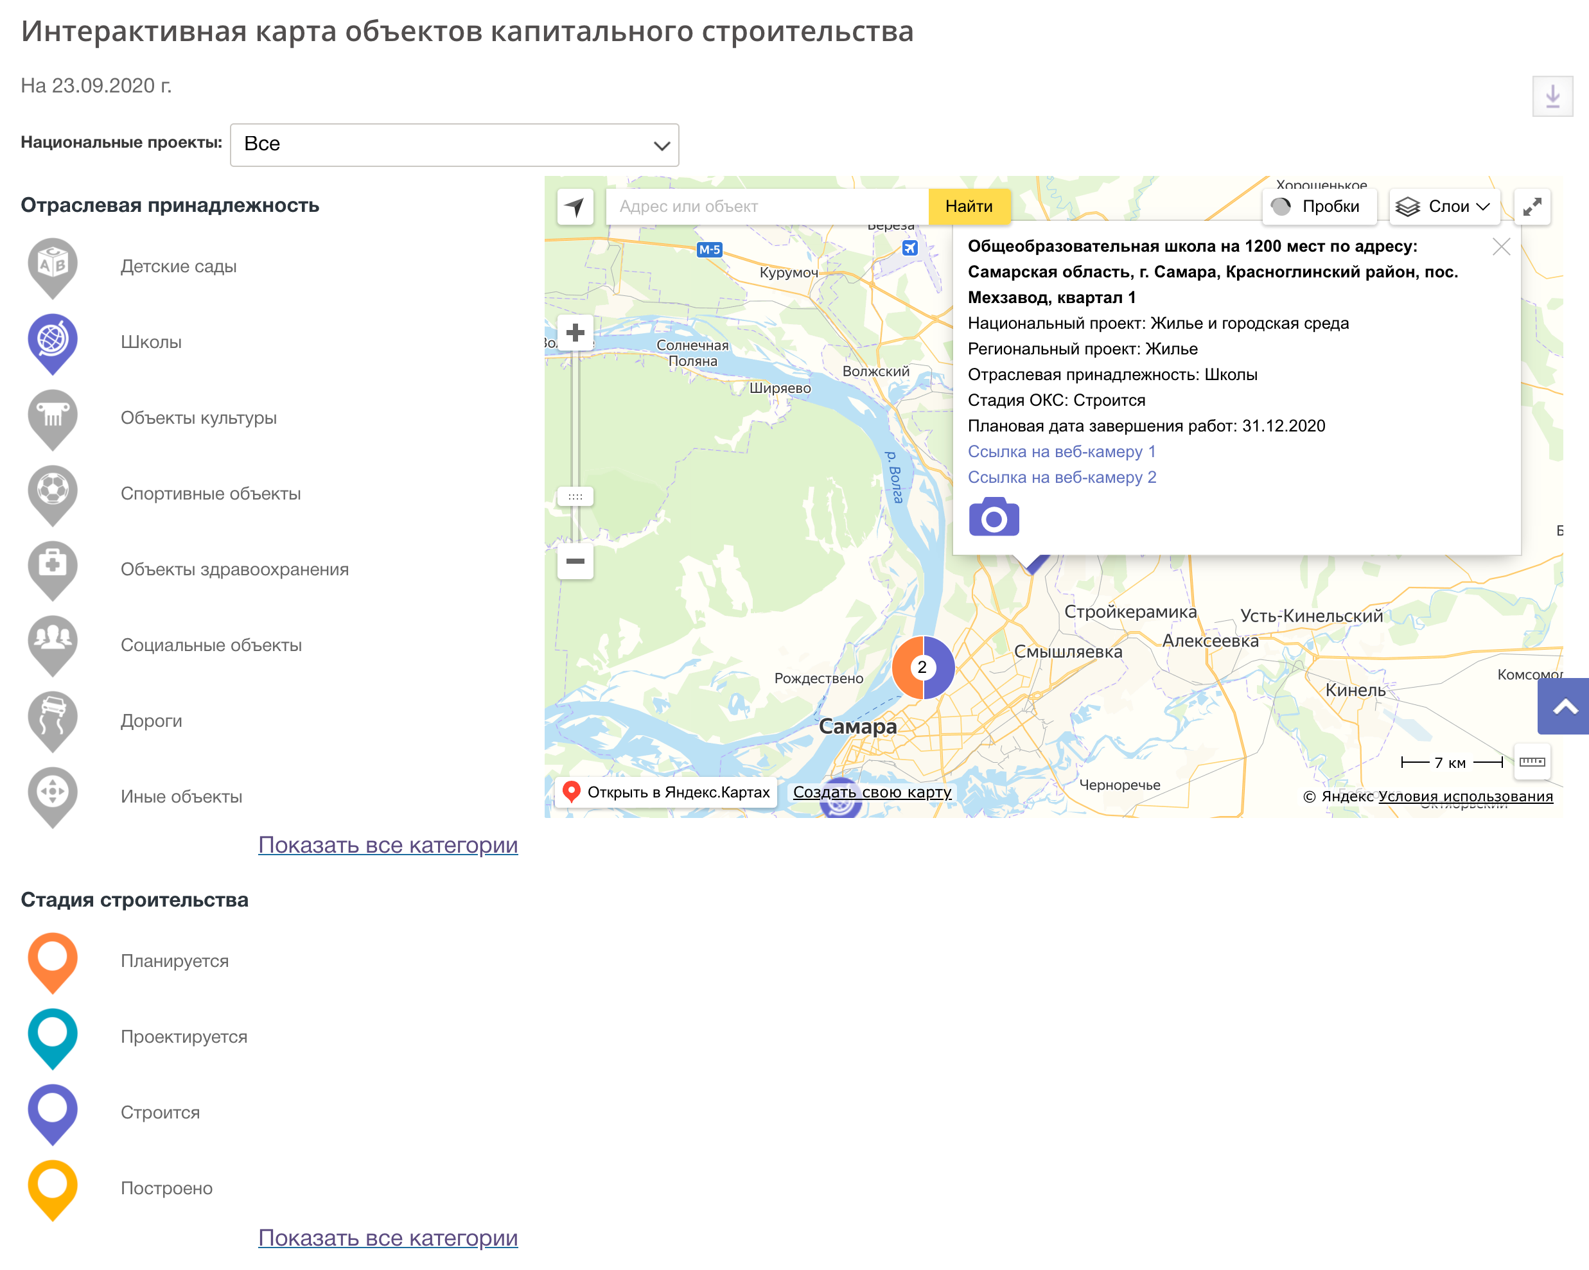Click the download icon at top right
The image size is (1589, 1270).
1552,96
